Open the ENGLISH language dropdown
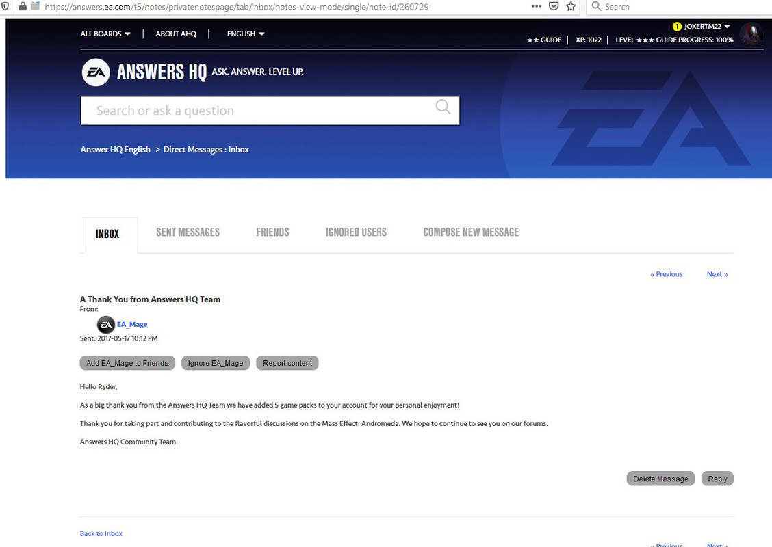This screenshot has width=772, height=547. point(246,34)
